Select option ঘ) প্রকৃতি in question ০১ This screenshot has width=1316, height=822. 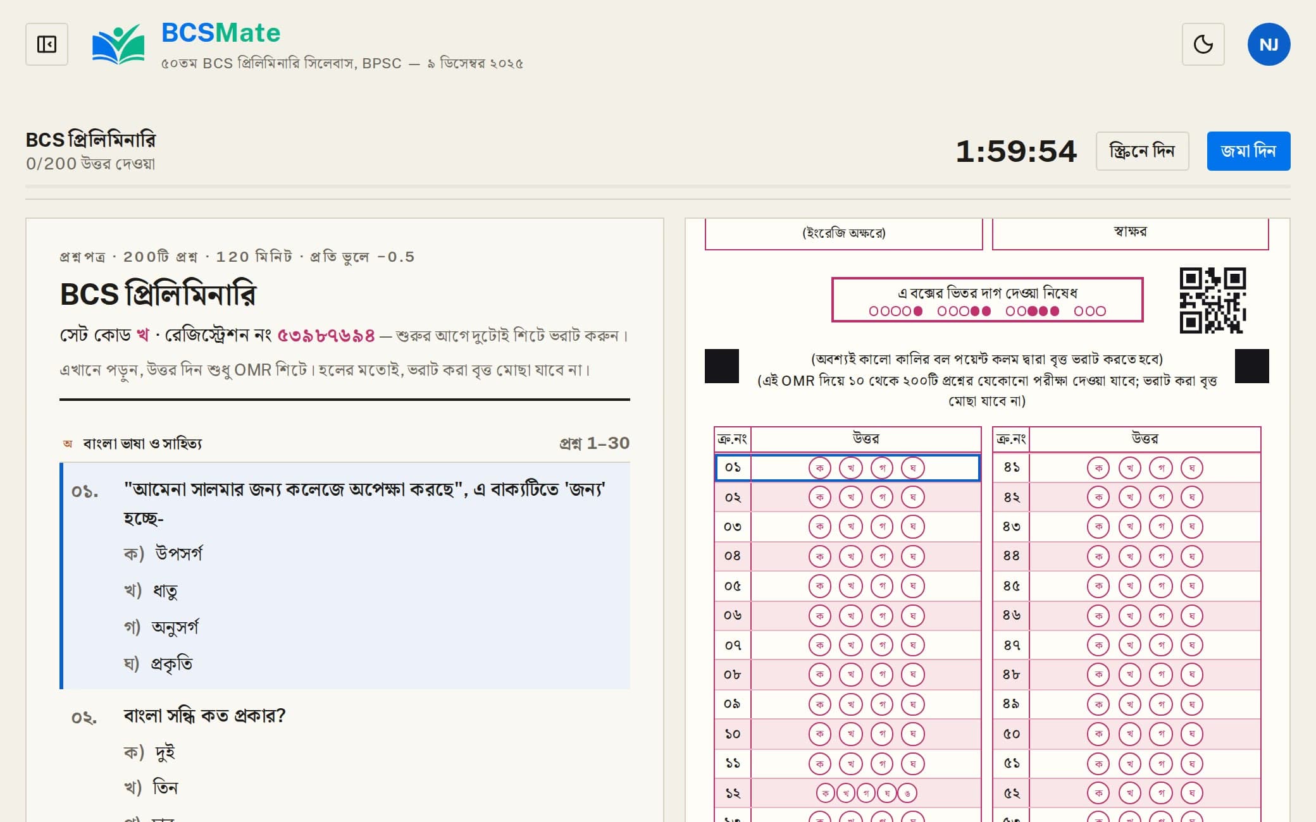click(x=158, y=664)
